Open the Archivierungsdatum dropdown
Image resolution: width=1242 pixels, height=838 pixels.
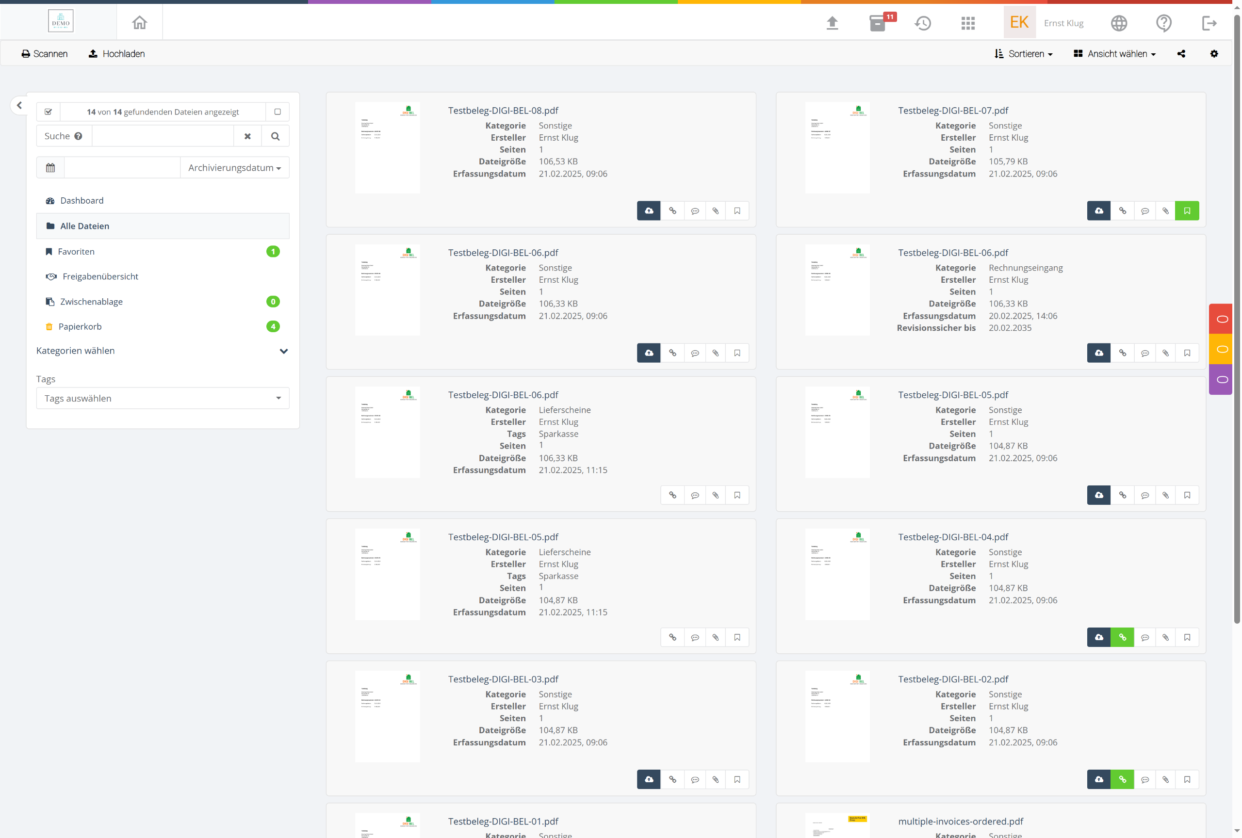coord(234,168)
